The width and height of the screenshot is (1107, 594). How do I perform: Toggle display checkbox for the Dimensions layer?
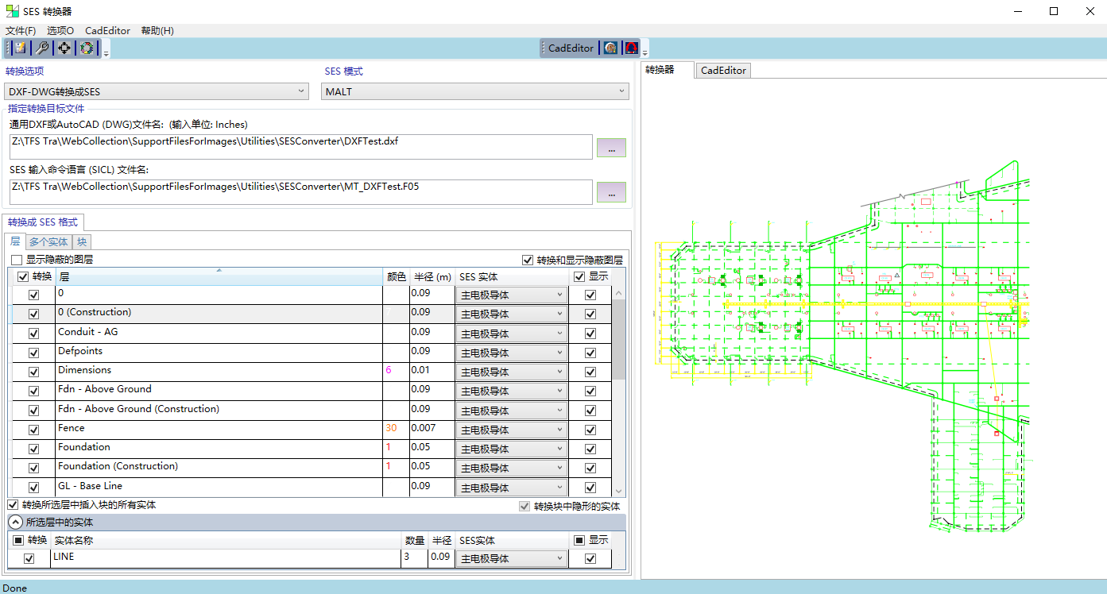(x=590, y=372)
